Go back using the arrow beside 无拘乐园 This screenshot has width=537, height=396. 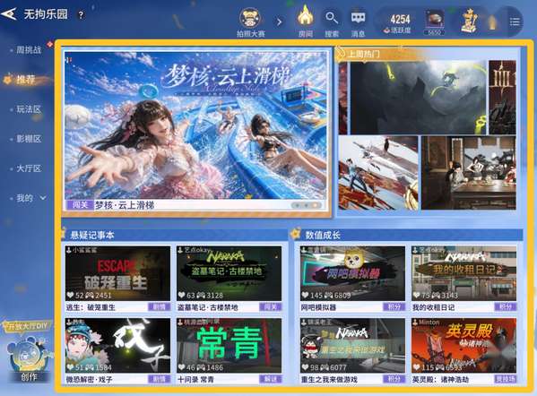point(9,14)
